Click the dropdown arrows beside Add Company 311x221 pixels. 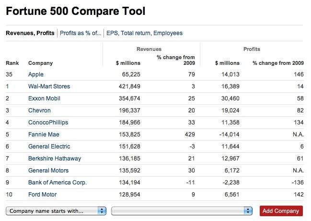(x=248, y=211)
